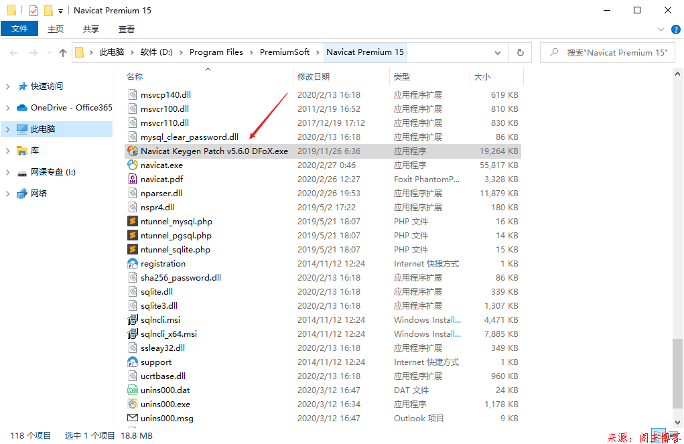Screen dimensions: 684x444
Task: Click the vertical scrollbar thumb in file list
Action: (x=677, y=373)
